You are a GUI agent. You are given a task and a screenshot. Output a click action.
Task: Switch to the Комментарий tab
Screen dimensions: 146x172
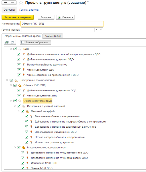point(52,36)
